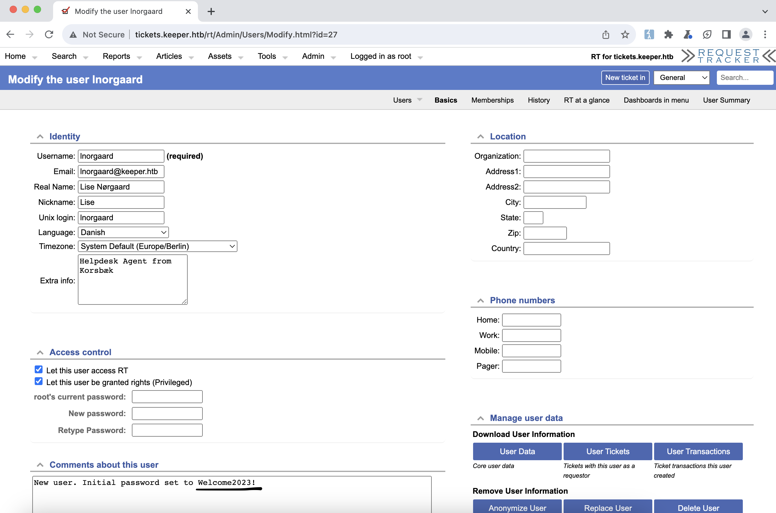Click the Email input field
776x513 pixels.
click(121, 171)
